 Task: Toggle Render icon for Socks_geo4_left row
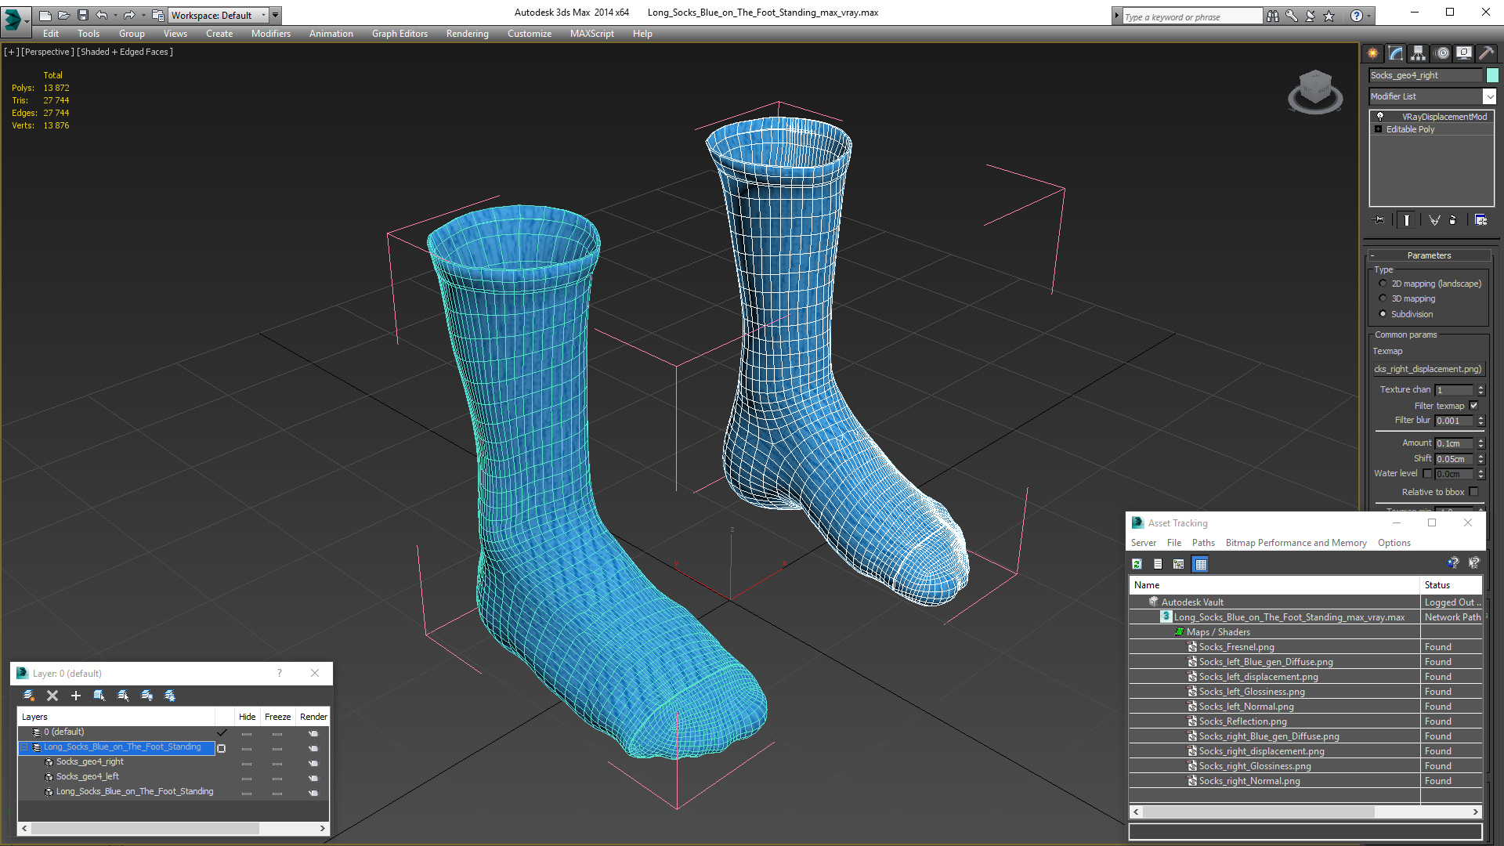point(313,778)
